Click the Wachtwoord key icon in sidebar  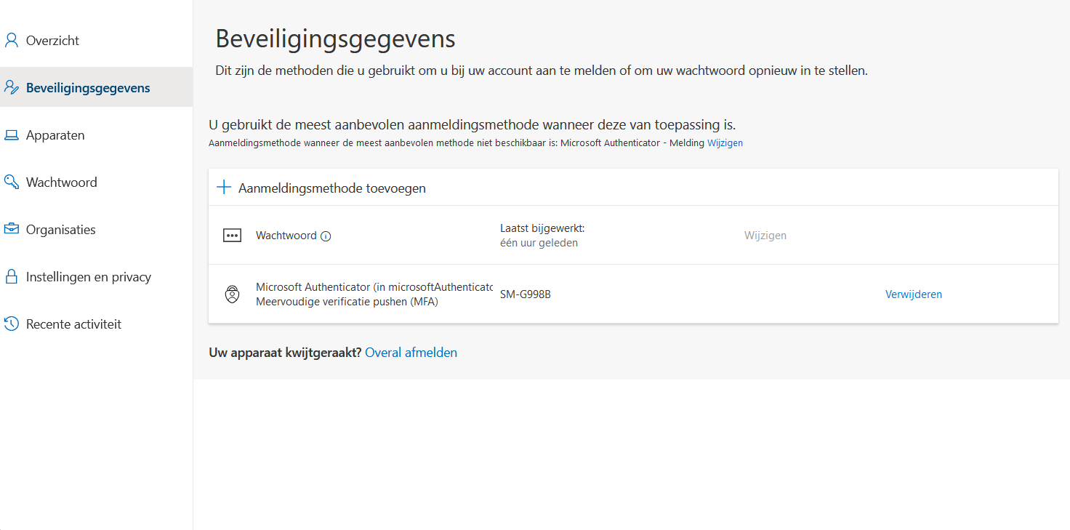pos(10,181)
